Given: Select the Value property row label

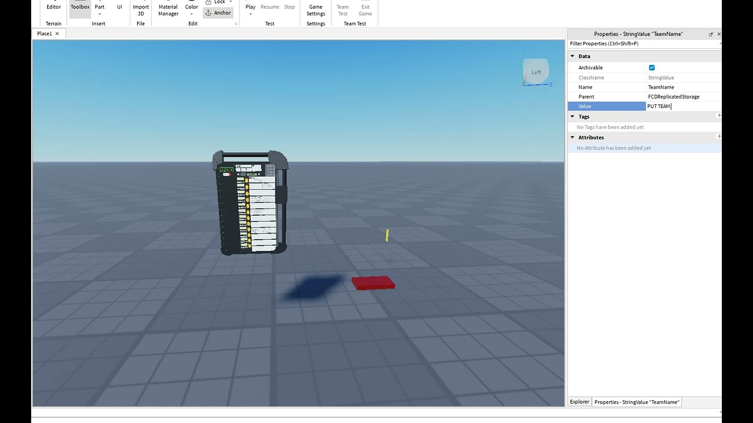Looking at the screenshot, I should 607,106.
